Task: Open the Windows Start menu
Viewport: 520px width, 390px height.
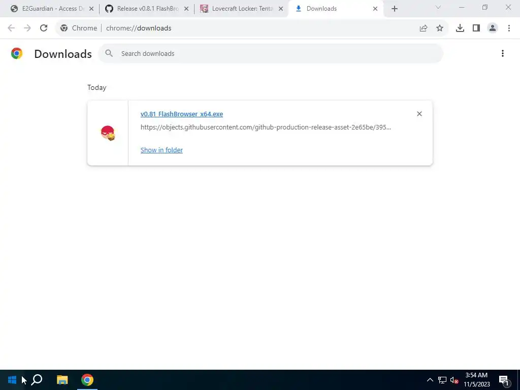Action: tap(12, 380)
